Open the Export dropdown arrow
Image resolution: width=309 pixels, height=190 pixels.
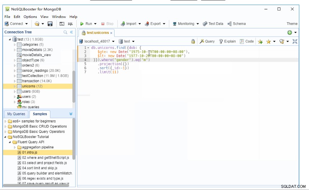[164, 24]
